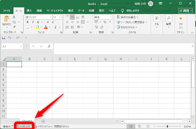Open the borders dropdown arrow
This screenshot has height=129, width=196.
pos(32,27)
